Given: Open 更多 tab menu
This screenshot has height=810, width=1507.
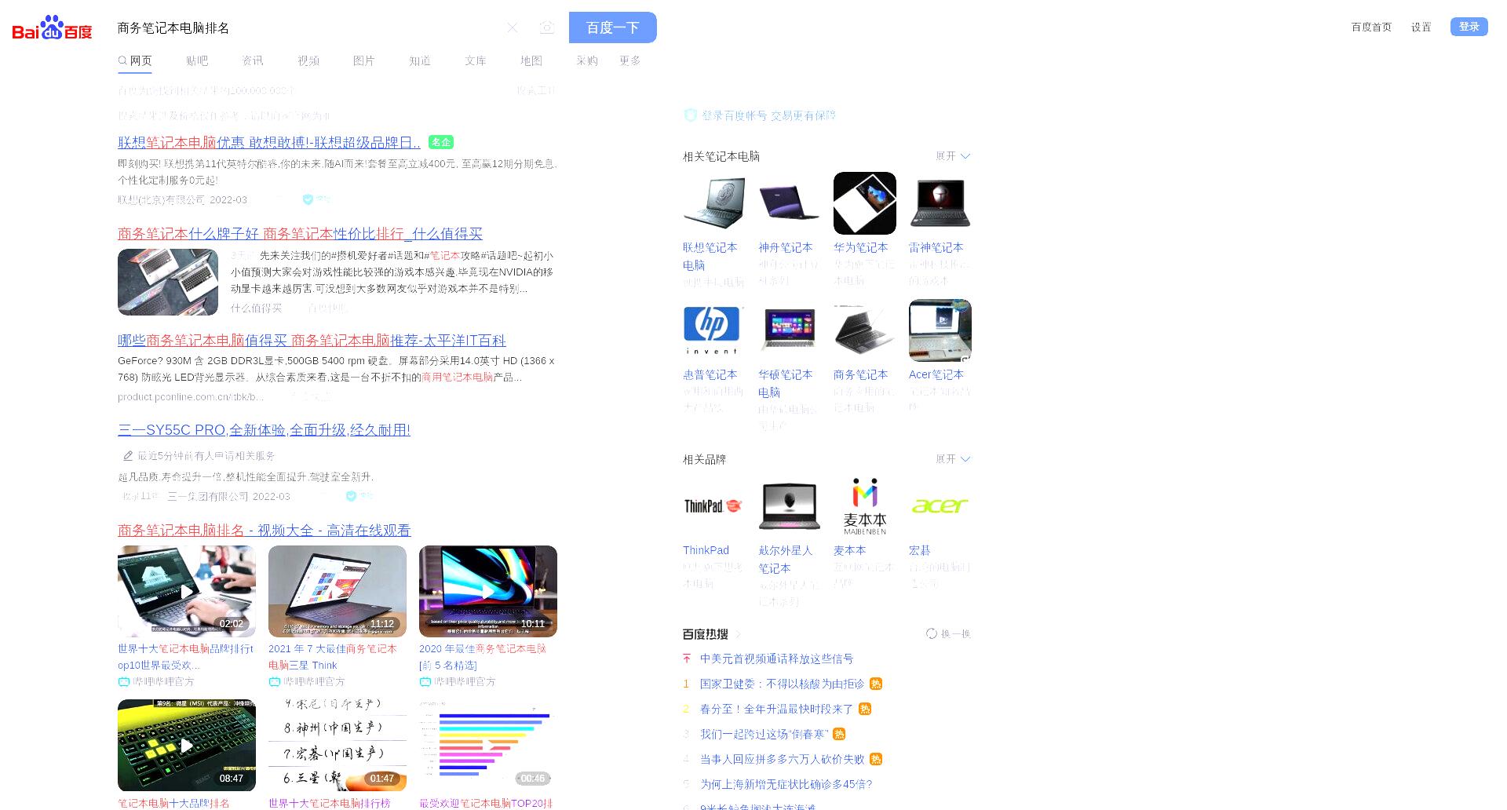Looking at the screenshot, I should (x=630, y=60).
